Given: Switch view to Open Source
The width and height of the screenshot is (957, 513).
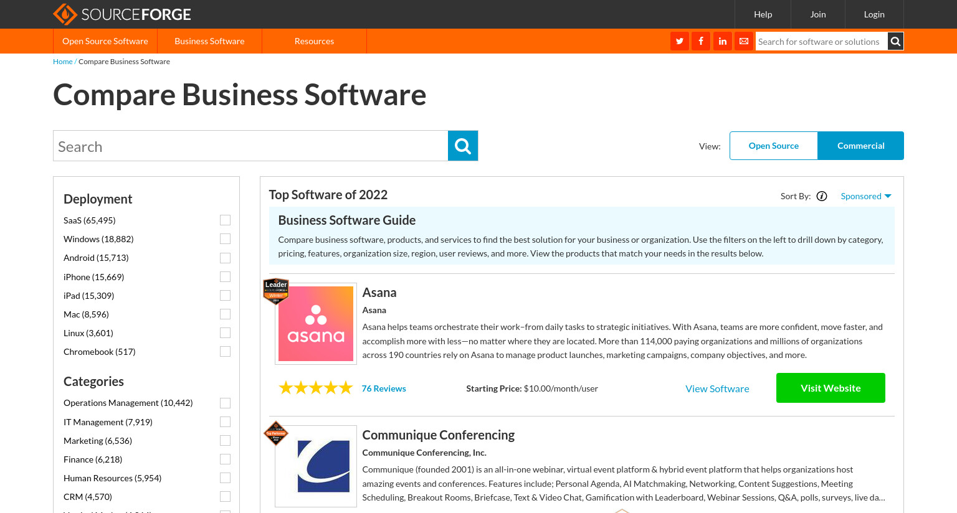Looking at the screenshot, I should (773, 146).
